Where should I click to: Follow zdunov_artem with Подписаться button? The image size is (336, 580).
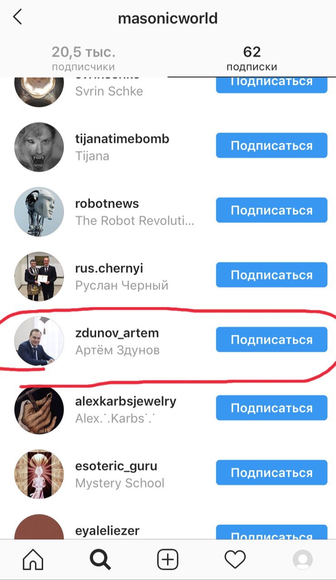[272, 339]
